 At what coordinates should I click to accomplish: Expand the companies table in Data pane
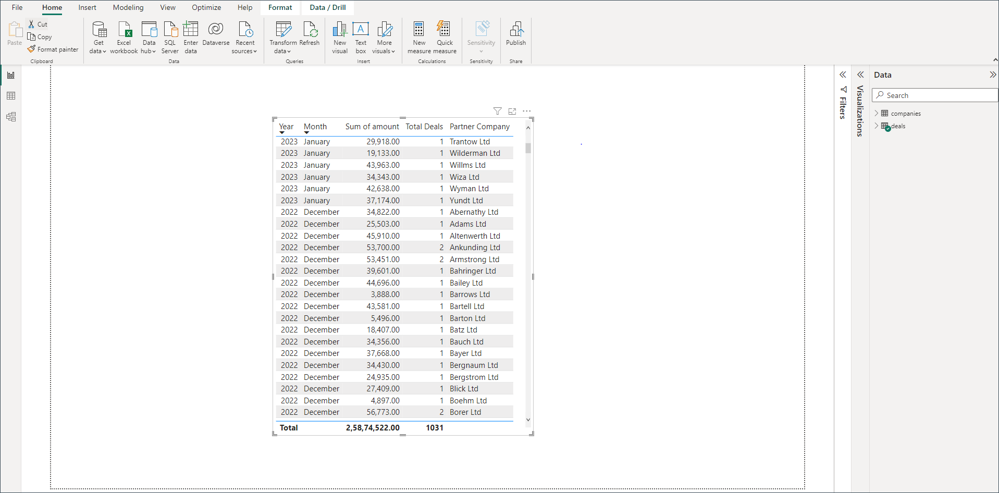877,113
